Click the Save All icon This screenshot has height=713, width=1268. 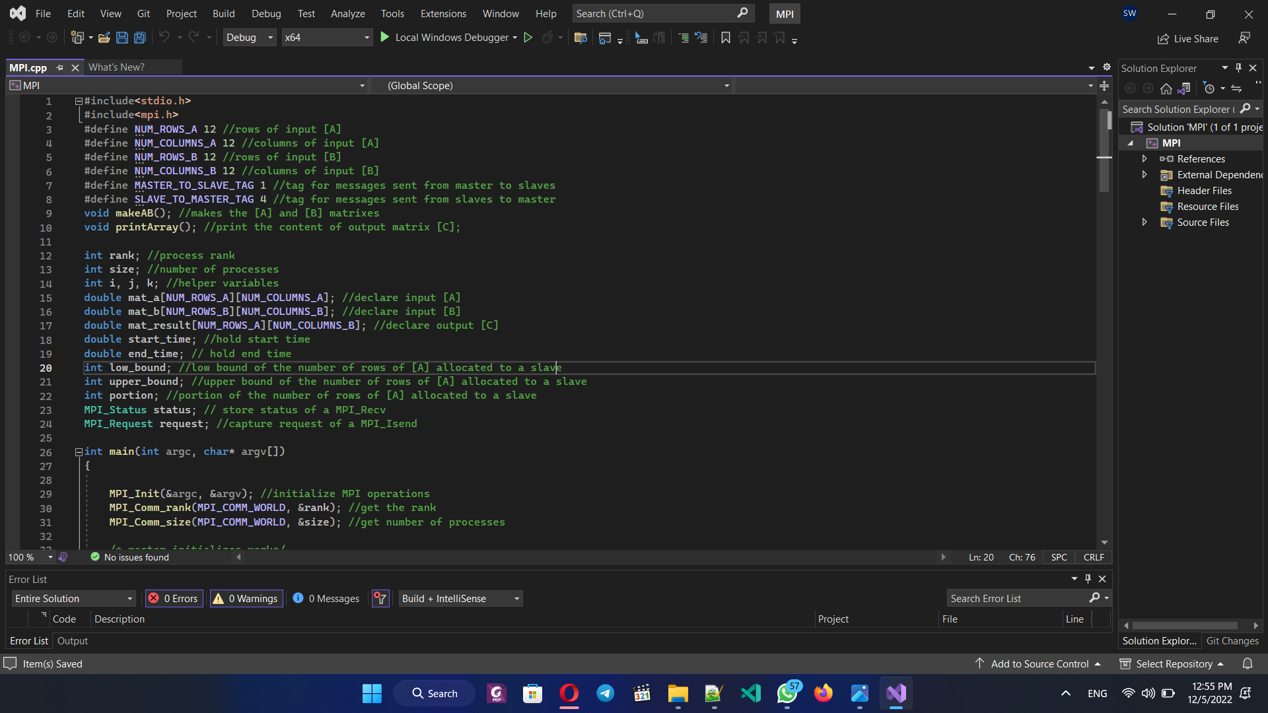pyautogui.click(x=140, y=38)
